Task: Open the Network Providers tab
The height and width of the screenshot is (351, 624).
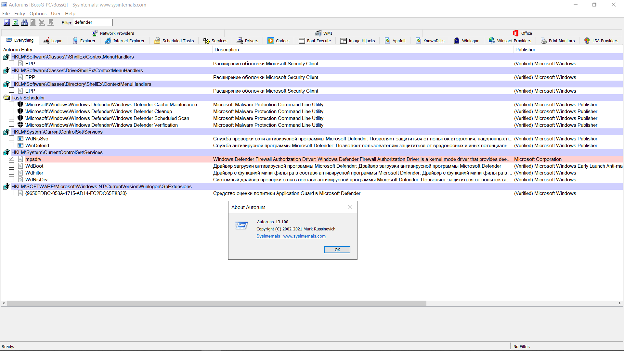Action: pos(113,33)
